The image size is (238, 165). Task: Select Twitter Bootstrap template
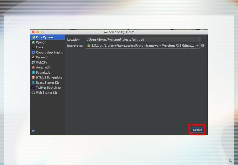pyautogui.click(x=48, y=87)
